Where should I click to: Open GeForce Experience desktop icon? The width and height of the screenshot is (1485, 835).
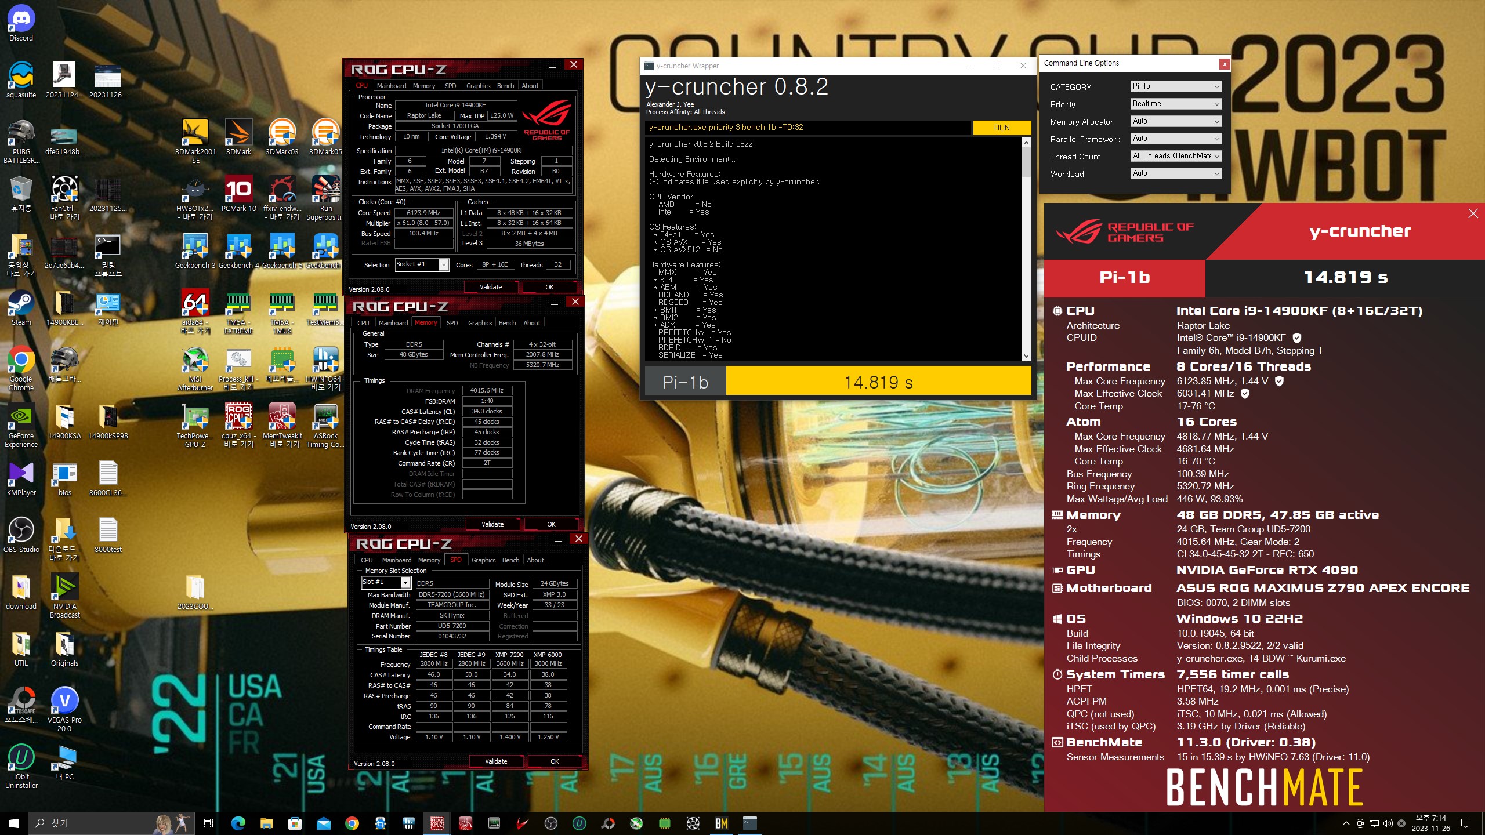(21, 426)
